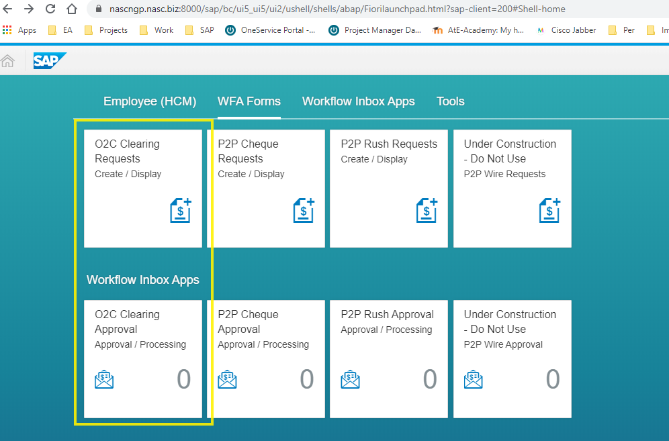This screenshot has width=669, height=441.
Task: Open the SAP bookmarks folder
Action: pos(199,30)
